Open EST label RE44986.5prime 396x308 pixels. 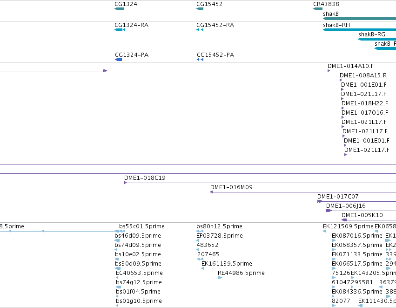click(x=241, y=273)
